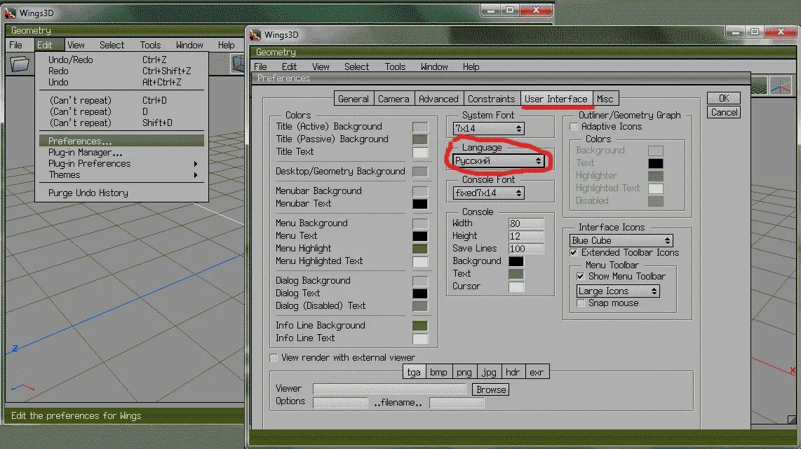Enable Snap mouse checkbox

tap(580, 303)
